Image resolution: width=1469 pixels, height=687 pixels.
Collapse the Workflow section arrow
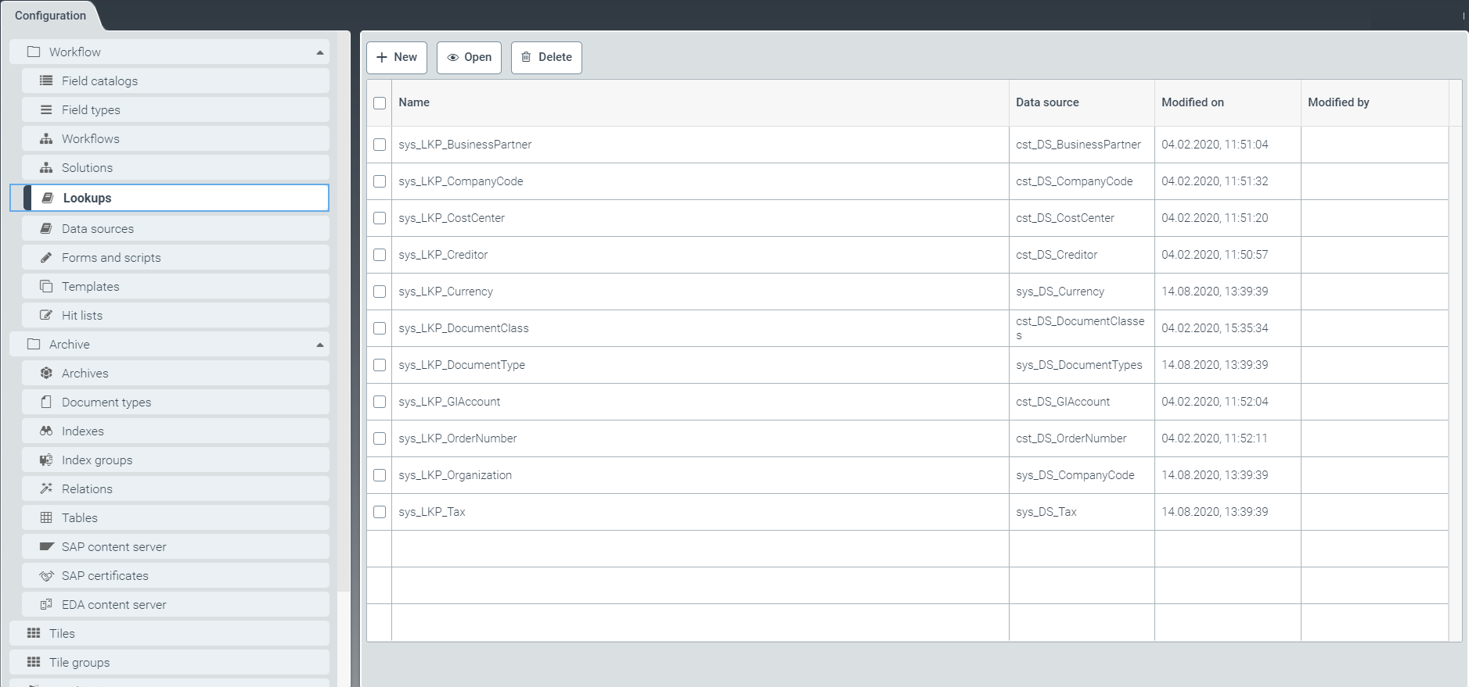point(319,52)
